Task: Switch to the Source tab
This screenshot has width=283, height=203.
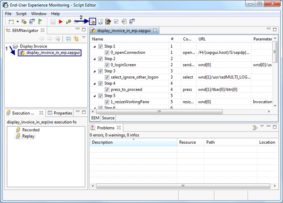Action: [x=108, y=118]
